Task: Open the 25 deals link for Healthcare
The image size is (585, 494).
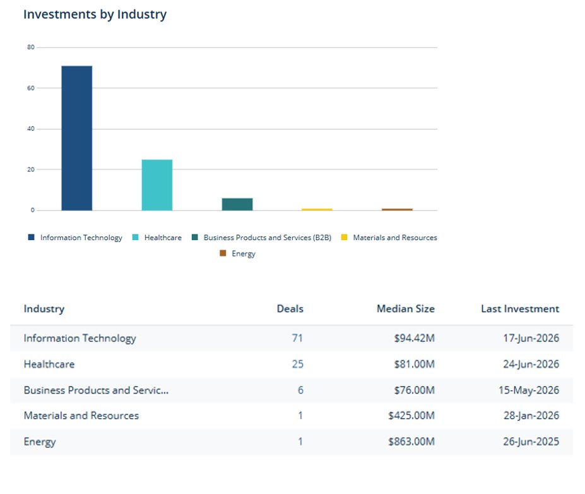Action: 297,364
